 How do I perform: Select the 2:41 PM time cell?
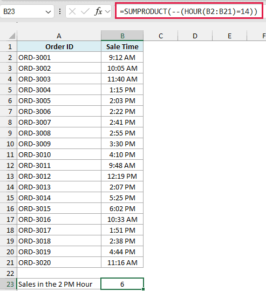point(122,122)
